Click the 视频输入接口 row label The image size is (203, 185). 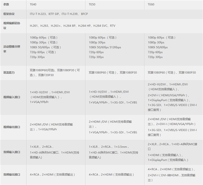pyautogui.click(x=12, y=97)
